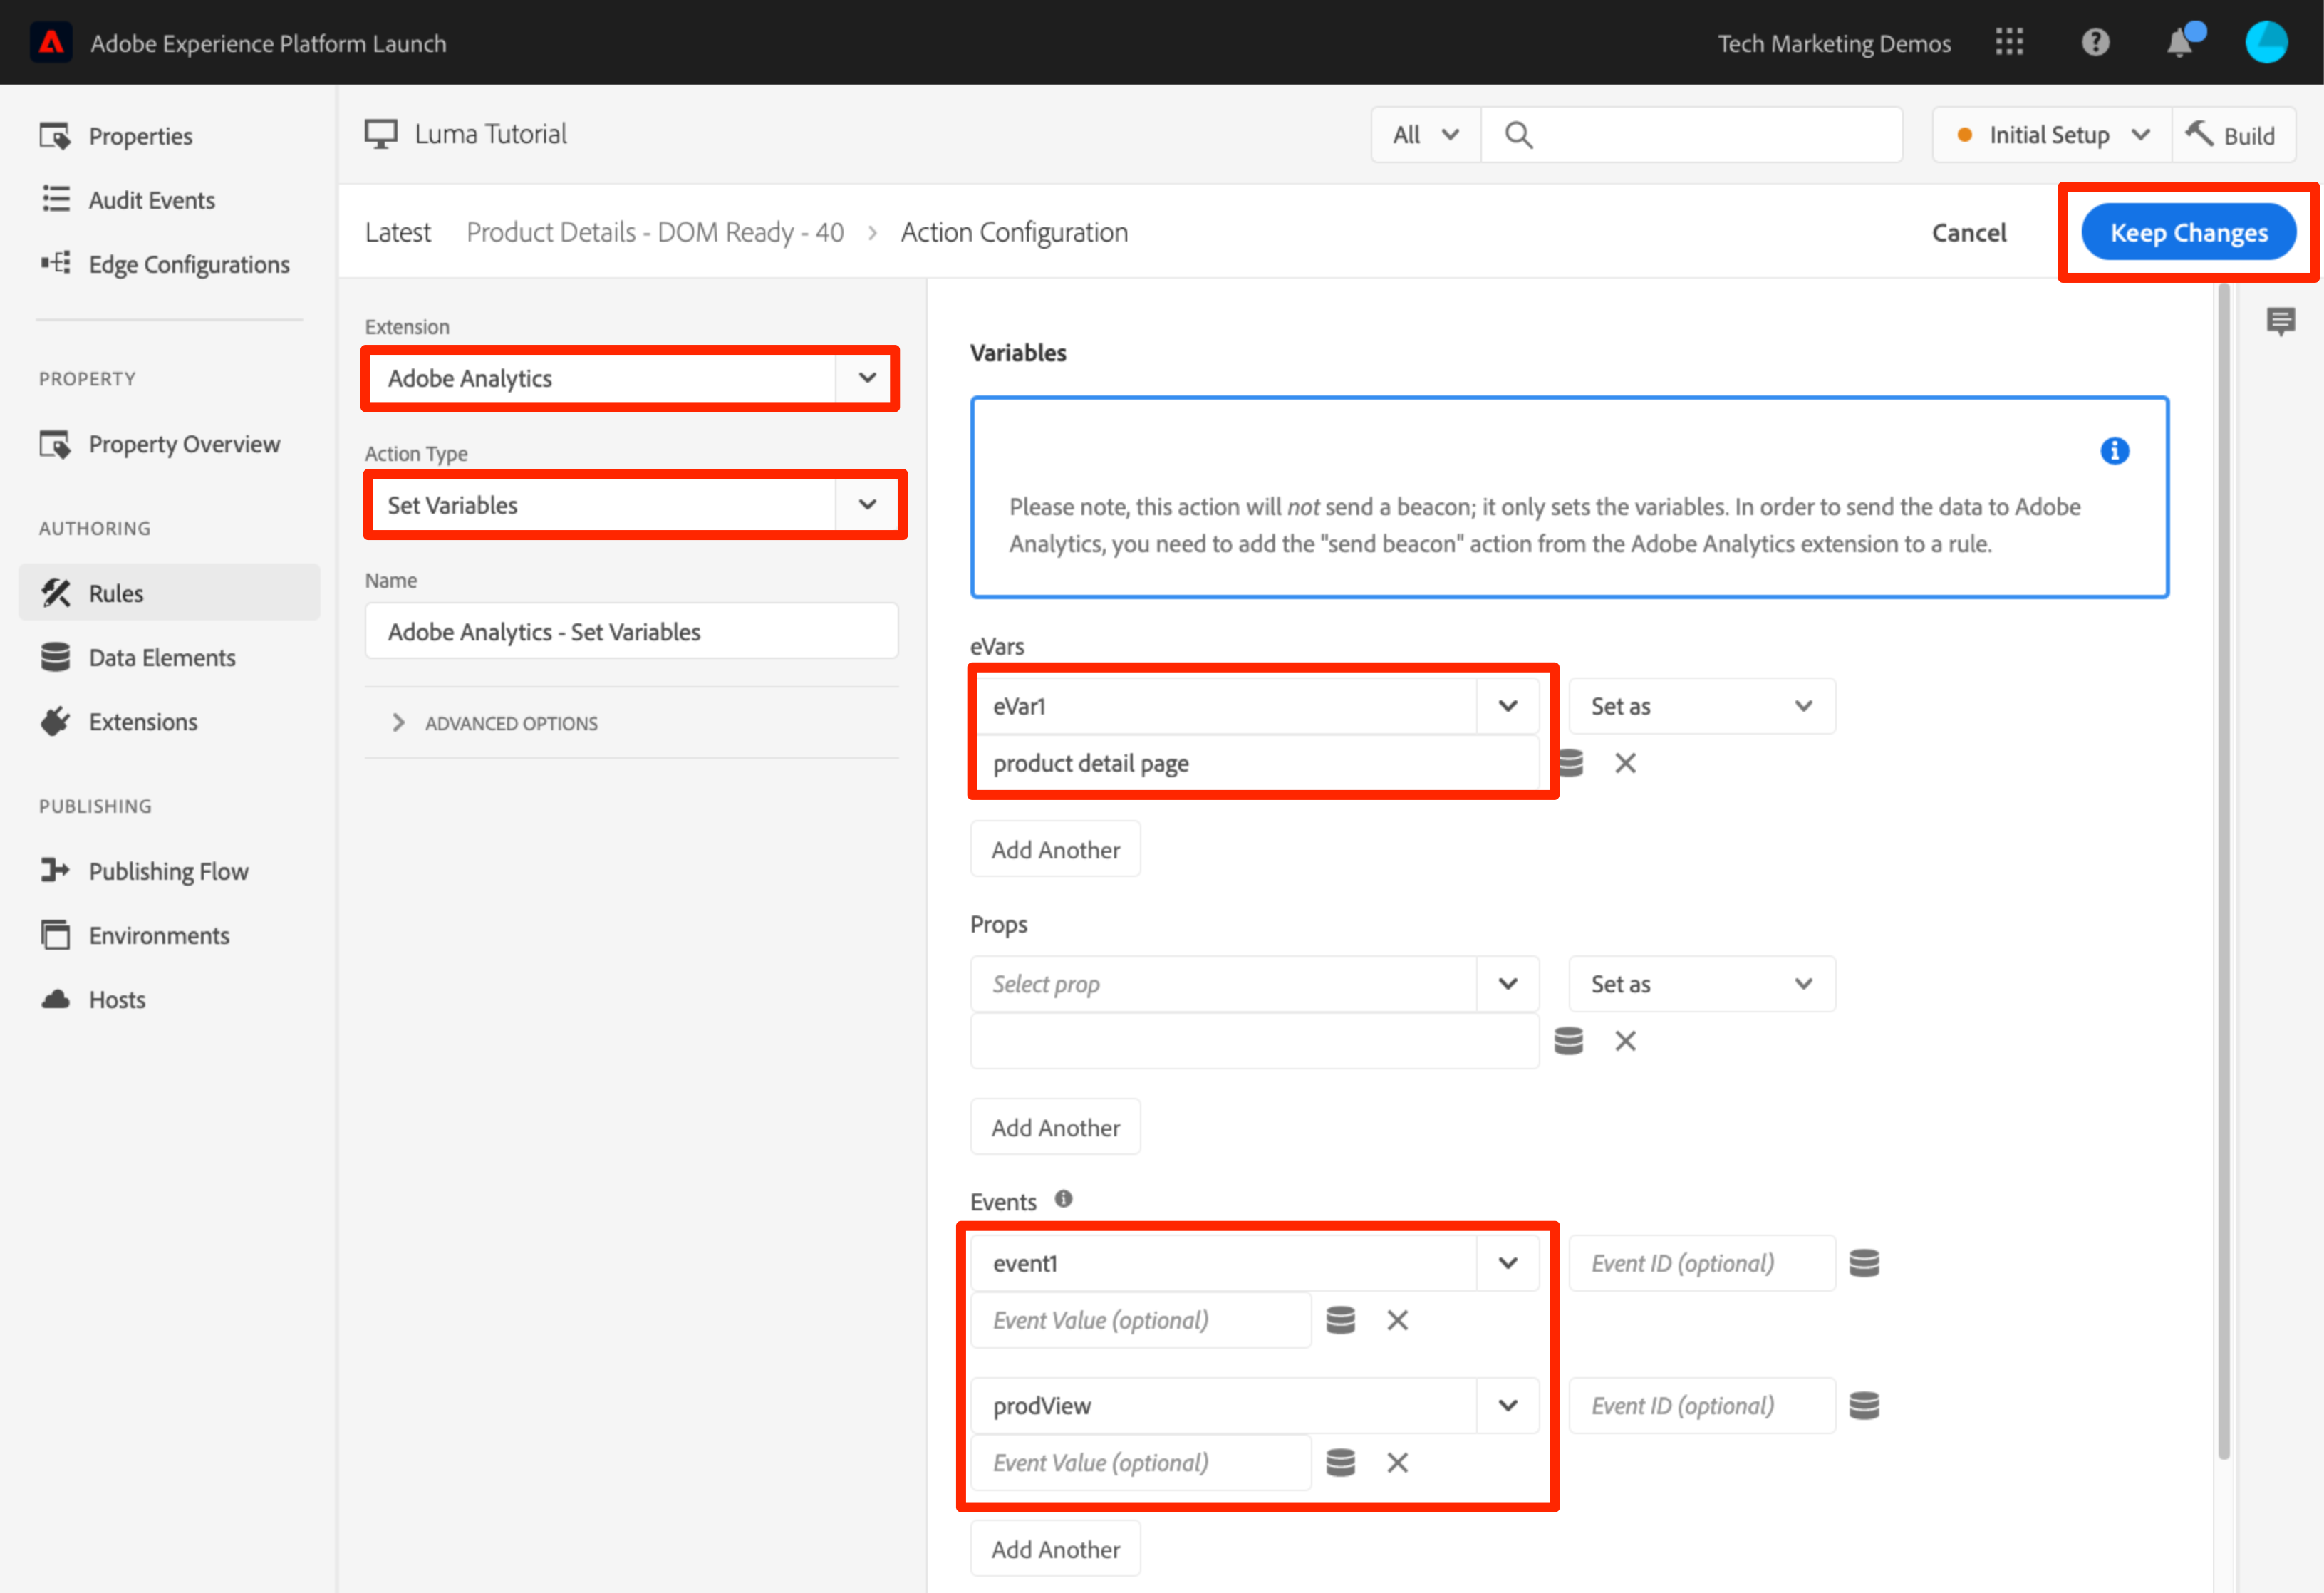
Task: Open the app switcher grid icon
Action: [2009, 42]
